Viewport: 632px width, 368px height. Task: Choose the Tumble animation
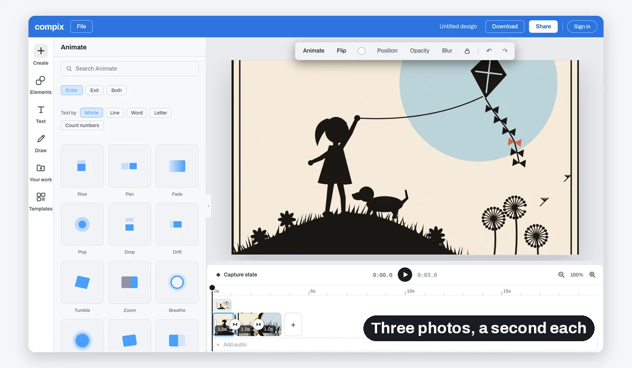pos(82,282)
